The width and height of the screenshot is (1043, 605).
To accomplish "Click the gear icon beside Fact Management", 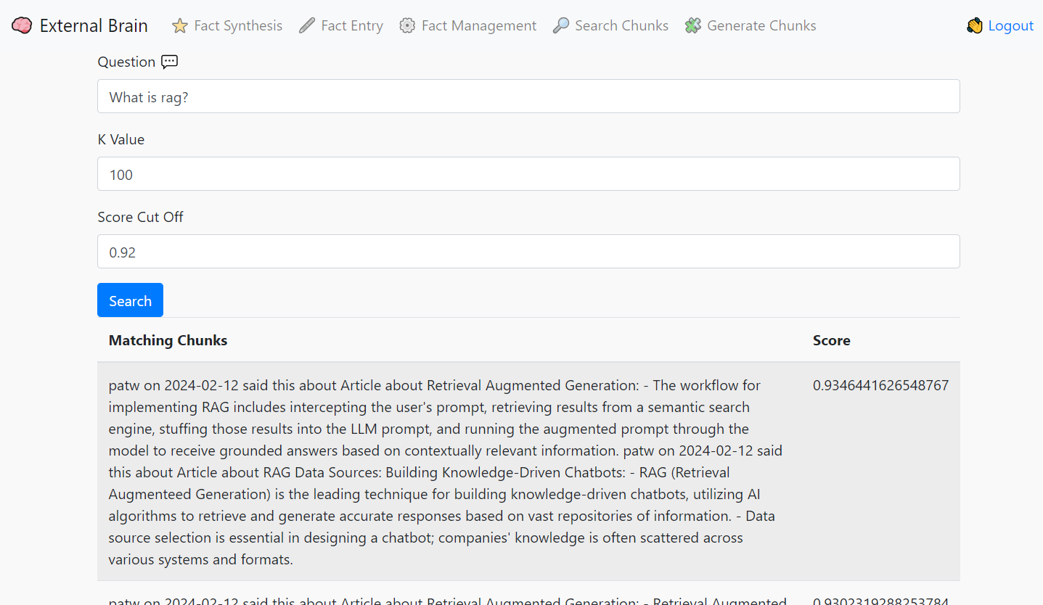I will [407, 25].
